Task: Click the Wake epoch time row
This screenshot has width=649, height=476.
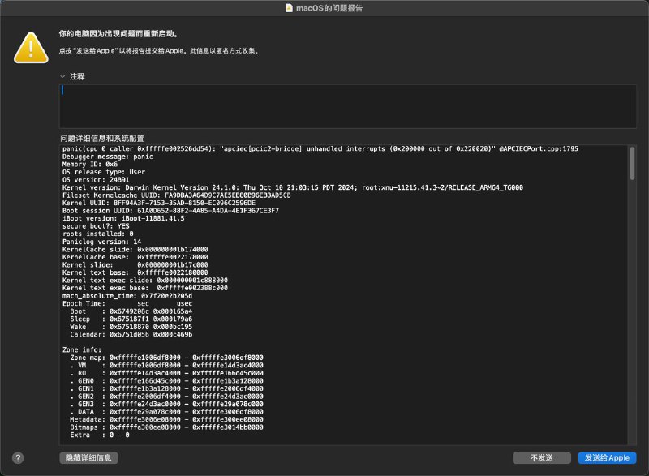Action: pos(131,327)
